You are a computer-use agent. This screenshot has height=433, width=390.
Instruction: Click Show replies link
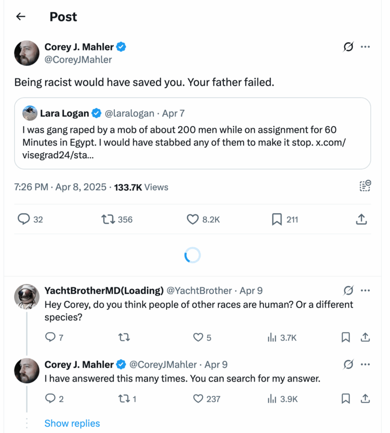tap(72, 423)
